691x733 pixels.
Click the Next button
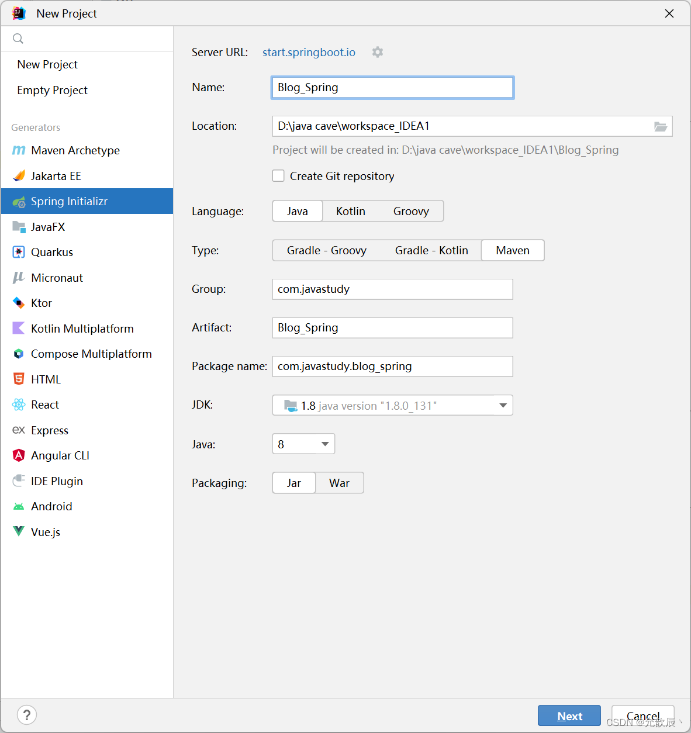569,716
